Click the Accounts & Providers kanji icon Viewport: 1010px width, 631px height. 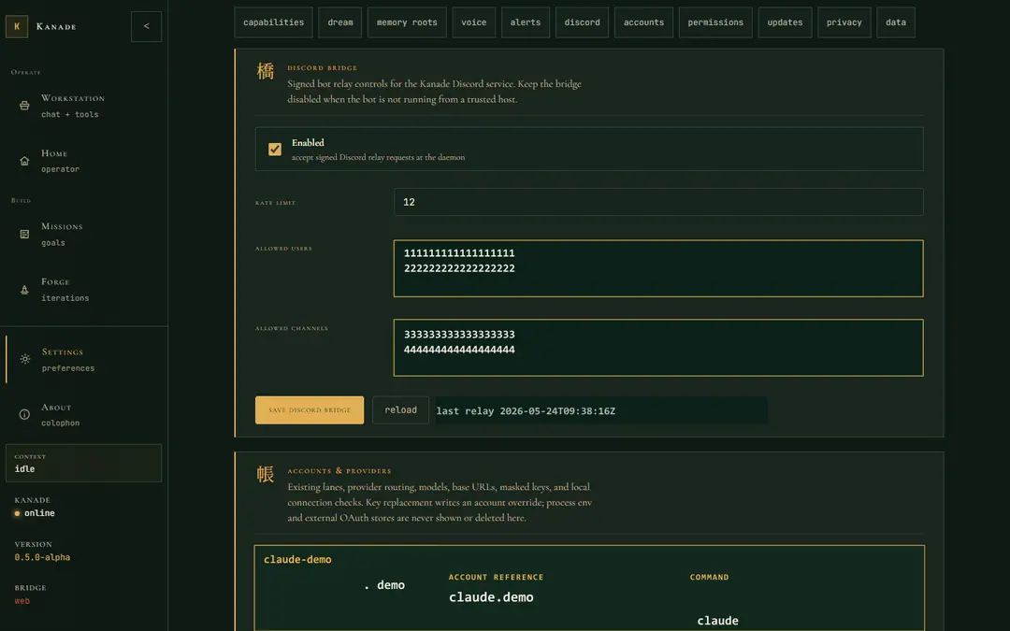coord(266,474)
